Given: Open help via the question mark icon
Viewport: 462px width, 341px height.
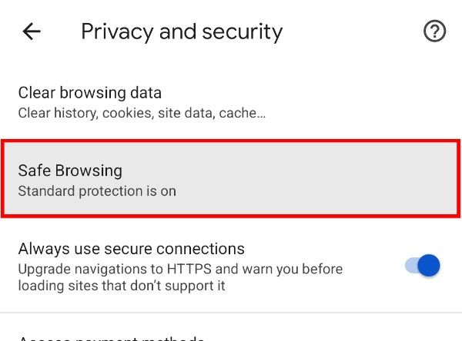Looking at the screenshot, I should [x=435, y=31].
